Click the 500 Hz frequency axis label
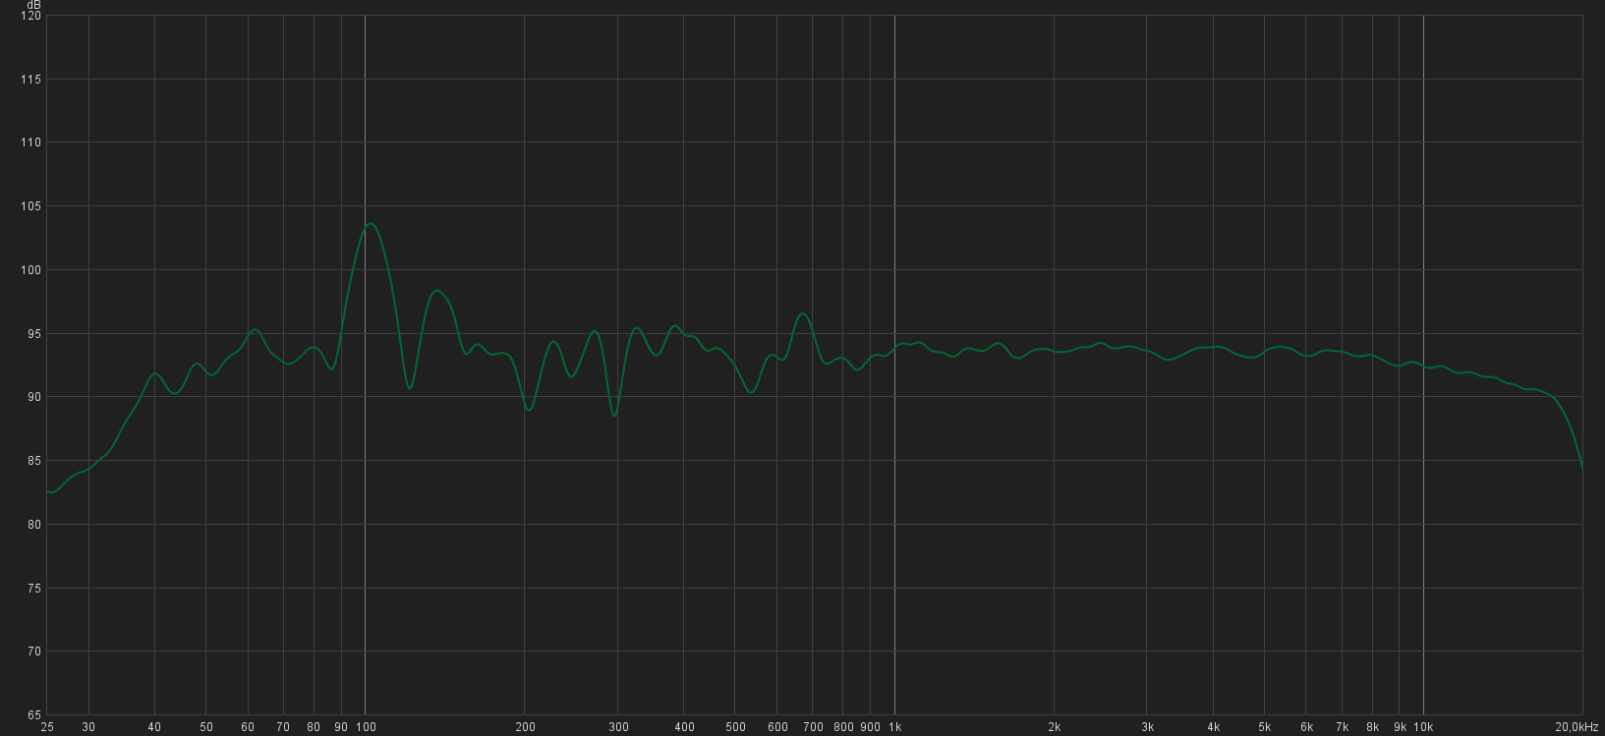This screenshot has width=1605, height=736. [x=735, y=727]
